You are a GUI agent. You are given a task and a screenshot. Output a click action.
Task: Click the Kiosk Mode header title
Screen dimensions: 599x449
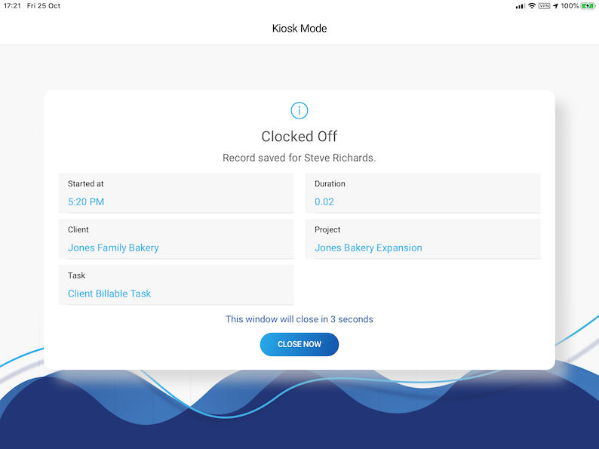click(x=299, y=29)
